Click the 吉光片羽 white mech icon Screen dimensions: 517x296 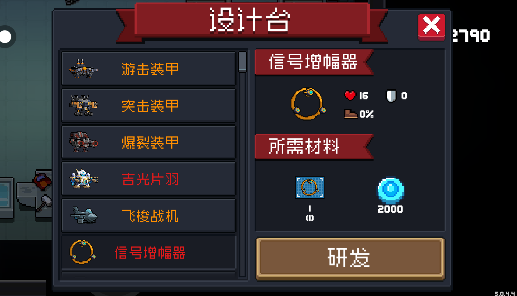coord(83,179)
